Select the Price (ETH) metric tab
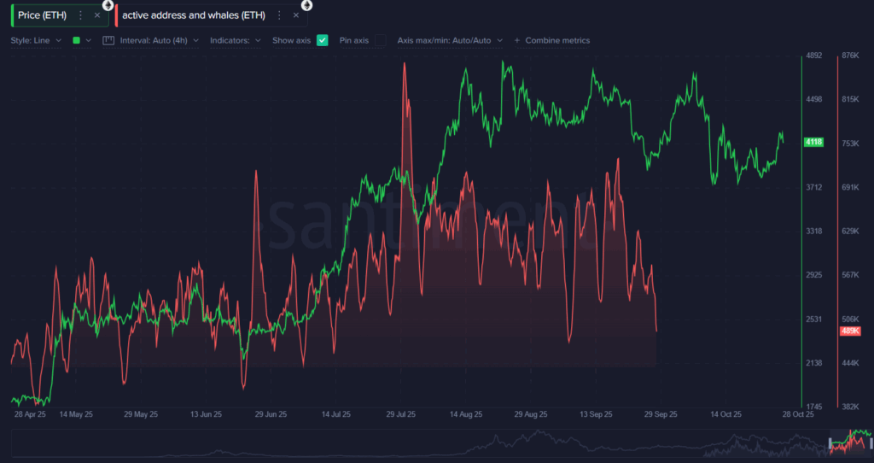874x463 pixels. pyautogui.click(x=42, y=15)
